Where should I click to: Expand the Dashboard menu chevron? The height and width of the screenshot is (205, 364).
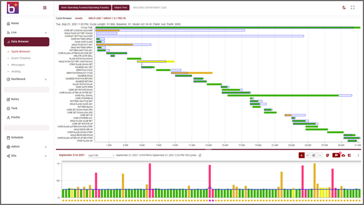[45, 79]
